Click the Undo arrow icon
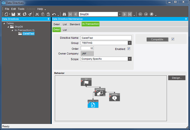190x130 pixels. pyautogui.click(x=54, y=14)
